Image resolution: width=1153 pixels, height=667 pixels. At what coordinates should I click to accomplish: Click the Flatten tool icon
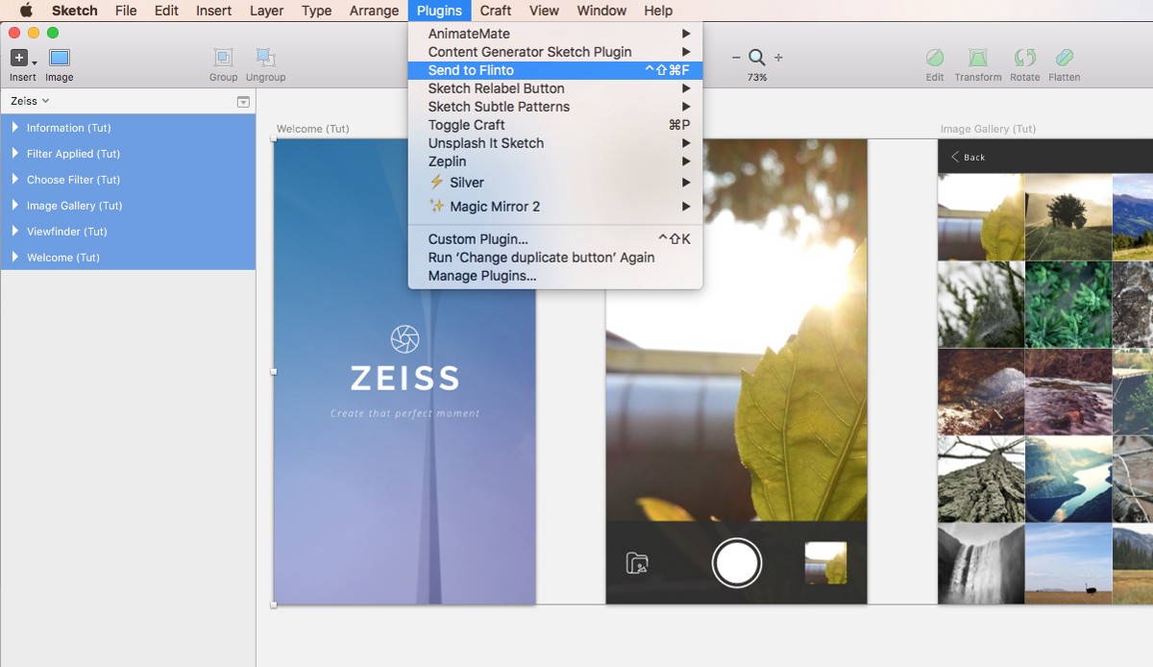(x=1064, y=59)
